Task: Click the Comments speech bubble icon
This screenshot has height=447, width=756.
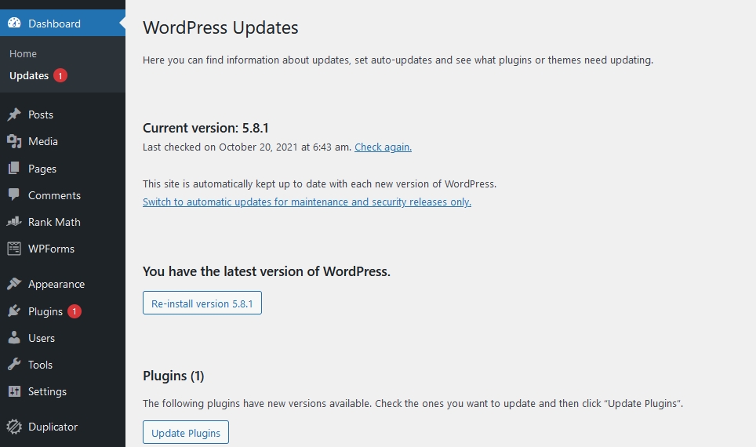Action: pos(14,195)
